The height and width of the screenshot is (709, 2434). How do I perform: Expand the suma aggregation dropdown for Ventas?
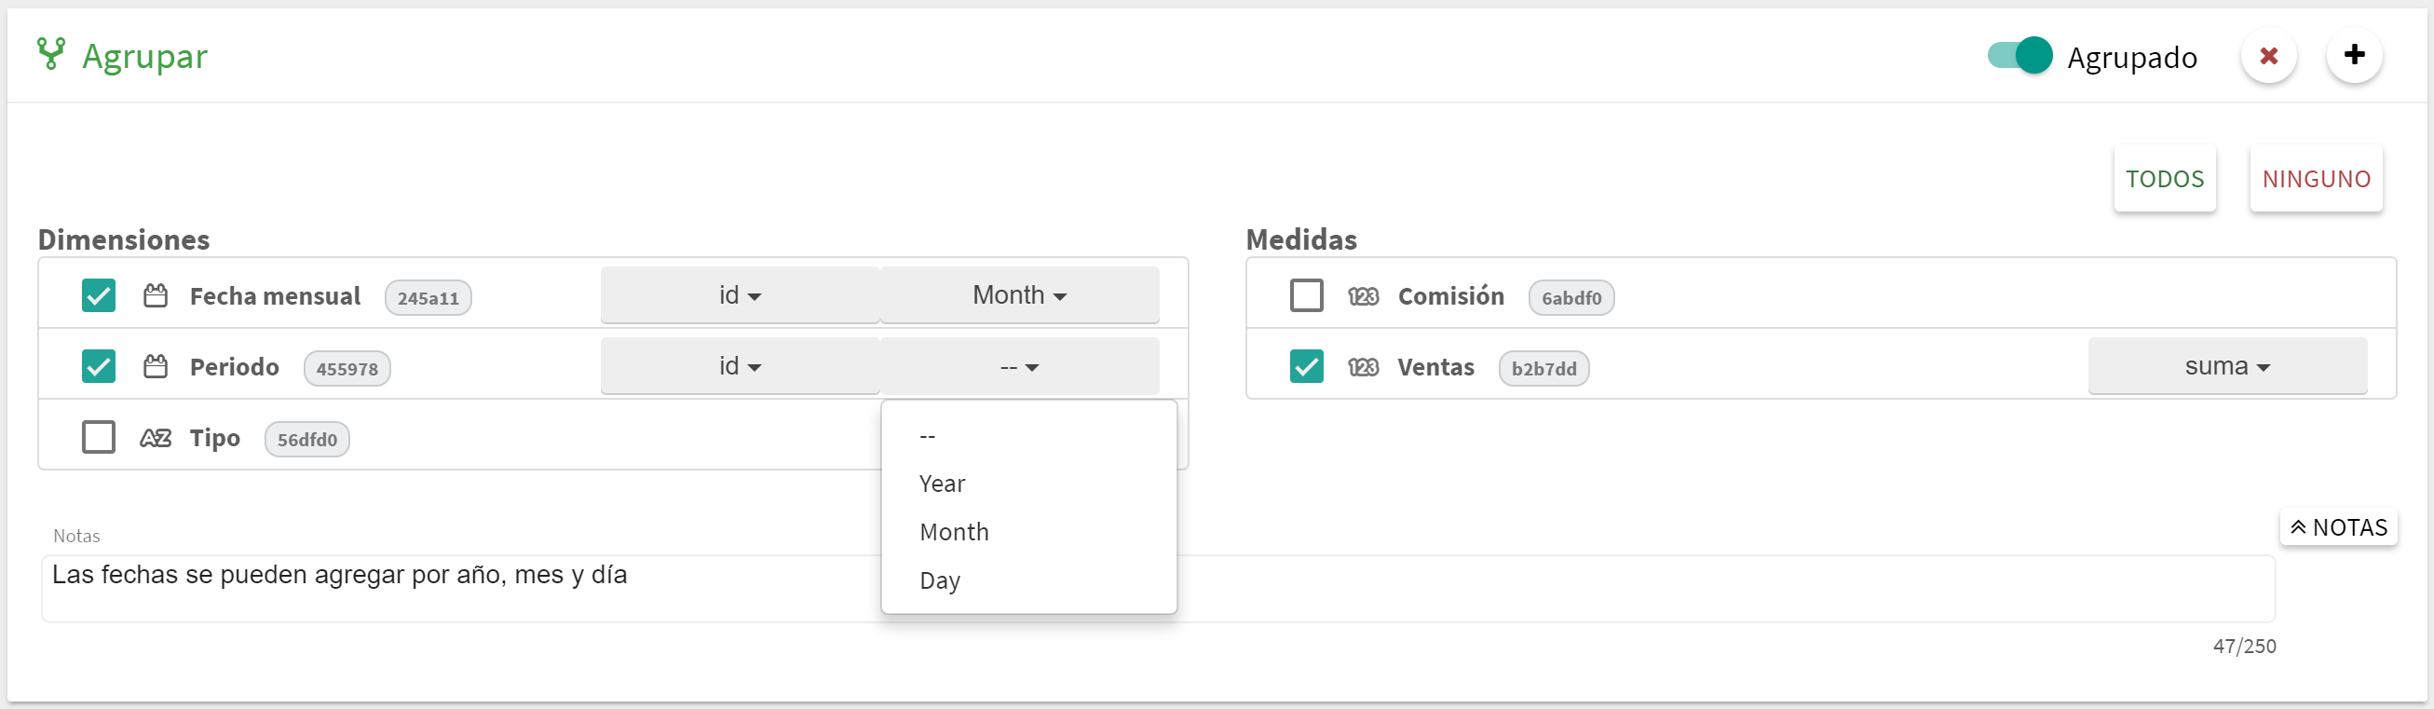click(2227, 366)
